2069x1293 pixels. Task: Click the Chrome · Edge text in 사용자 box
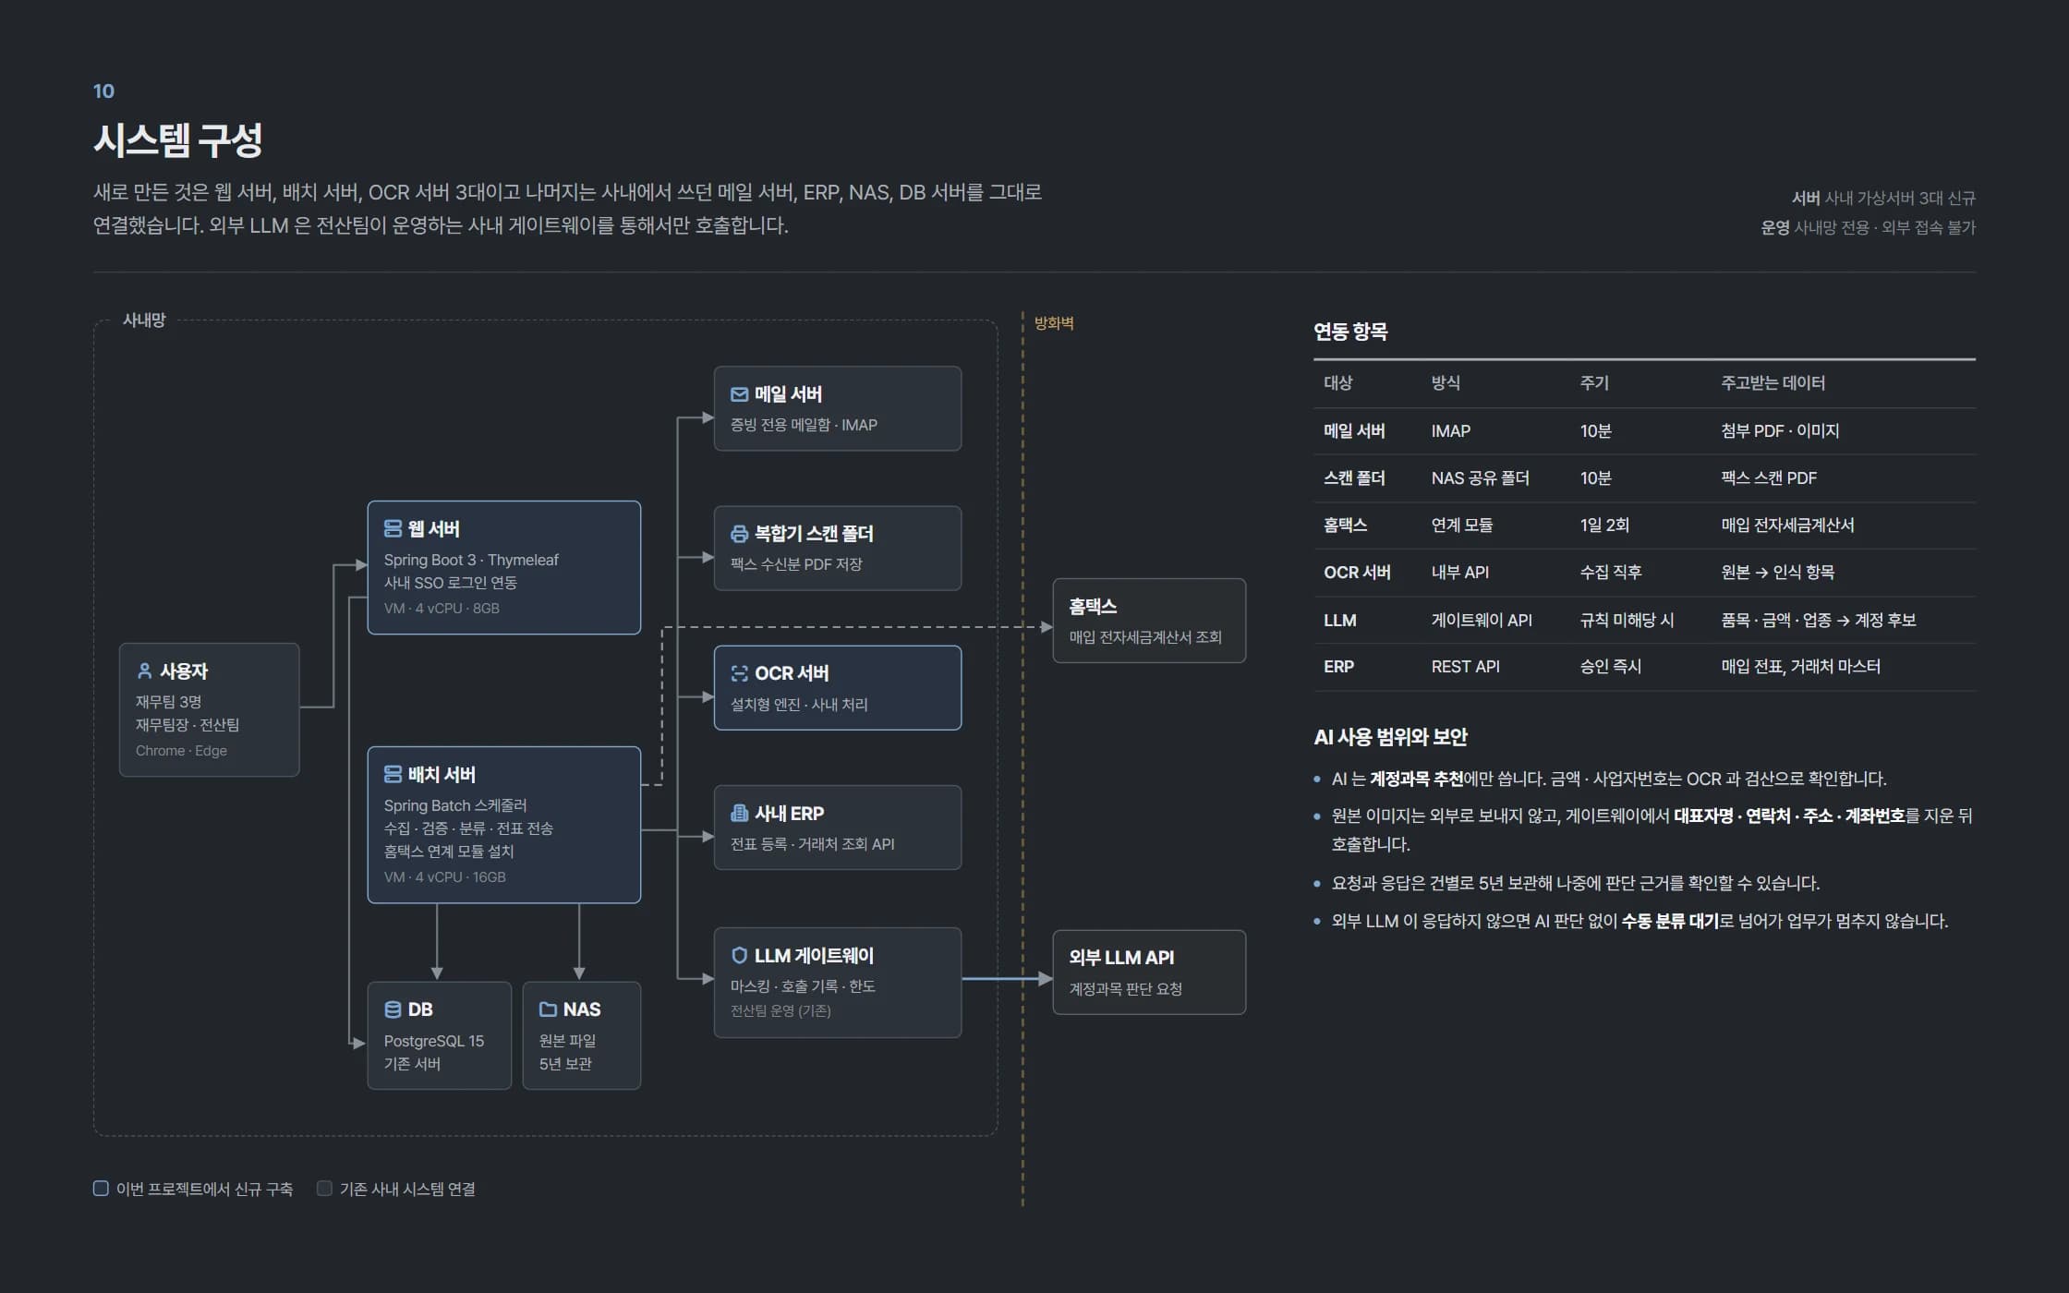(181, 750)
